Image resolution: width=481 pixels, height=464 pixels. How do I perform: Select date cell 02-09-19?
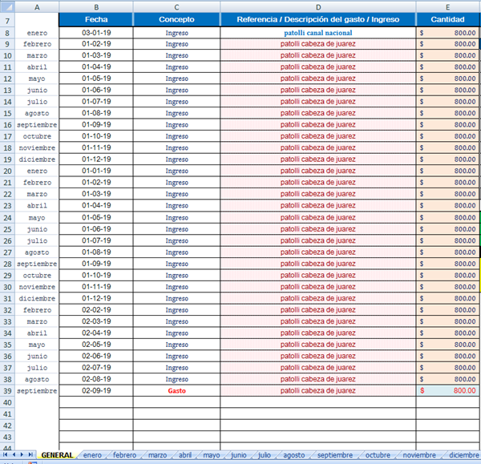click(x=96, y=390)
